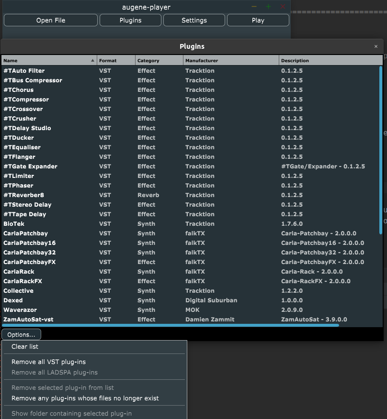This screenshot has height=419, width=387.
Task: Click the horizontal scrollbar of the plugin list
Action: pos(171,325)
